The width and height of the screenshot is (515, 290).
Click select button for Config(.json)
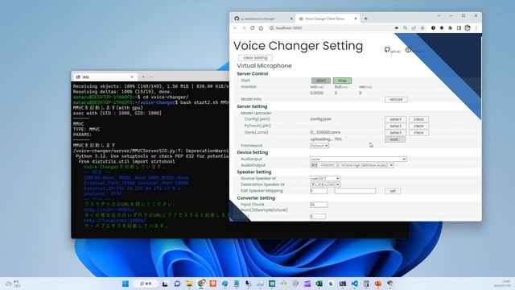point(396,119)
